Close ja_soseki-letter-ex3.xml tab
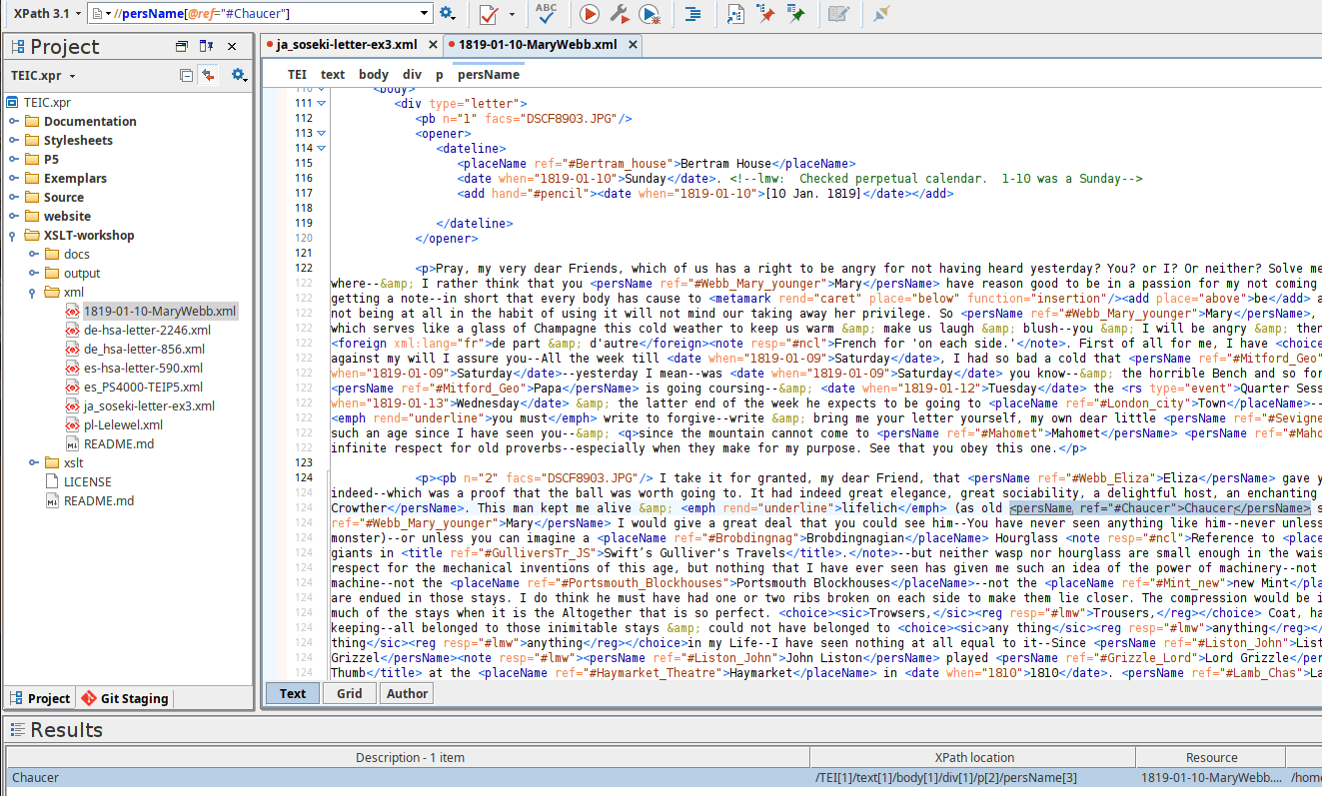This screenshot has width=1322, height=796. tap(432, 45)
